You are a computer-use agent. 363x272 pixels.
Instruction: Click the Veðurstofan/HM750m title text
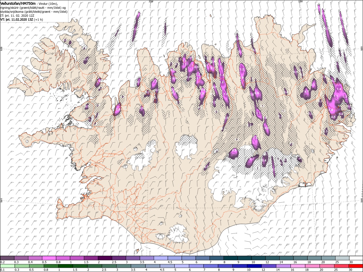18,3
